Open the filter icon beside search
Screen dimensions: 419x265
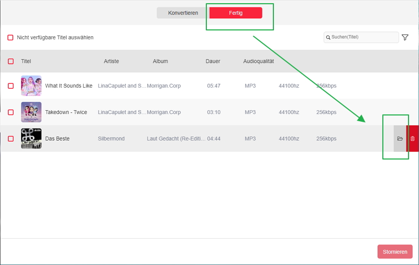pos(405,37)
